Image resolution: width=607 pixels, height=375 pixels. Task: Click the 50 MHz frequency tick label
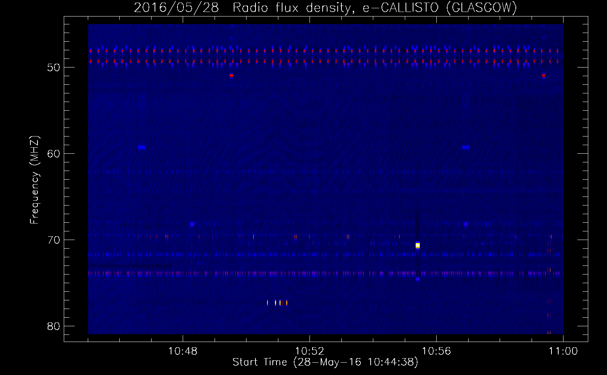pos(54,67)
